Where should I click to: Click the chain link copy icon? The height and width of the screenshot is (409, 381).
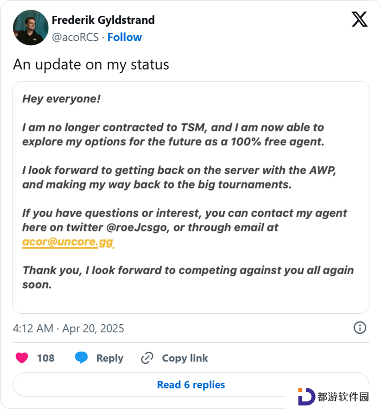pos(147,358)
